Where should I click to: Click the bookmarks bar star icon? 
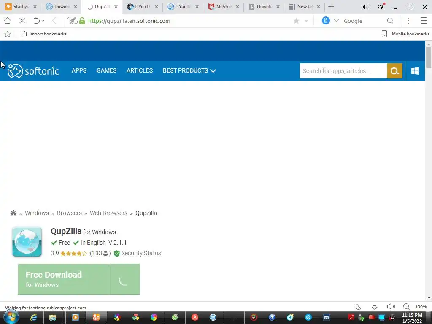8,34
